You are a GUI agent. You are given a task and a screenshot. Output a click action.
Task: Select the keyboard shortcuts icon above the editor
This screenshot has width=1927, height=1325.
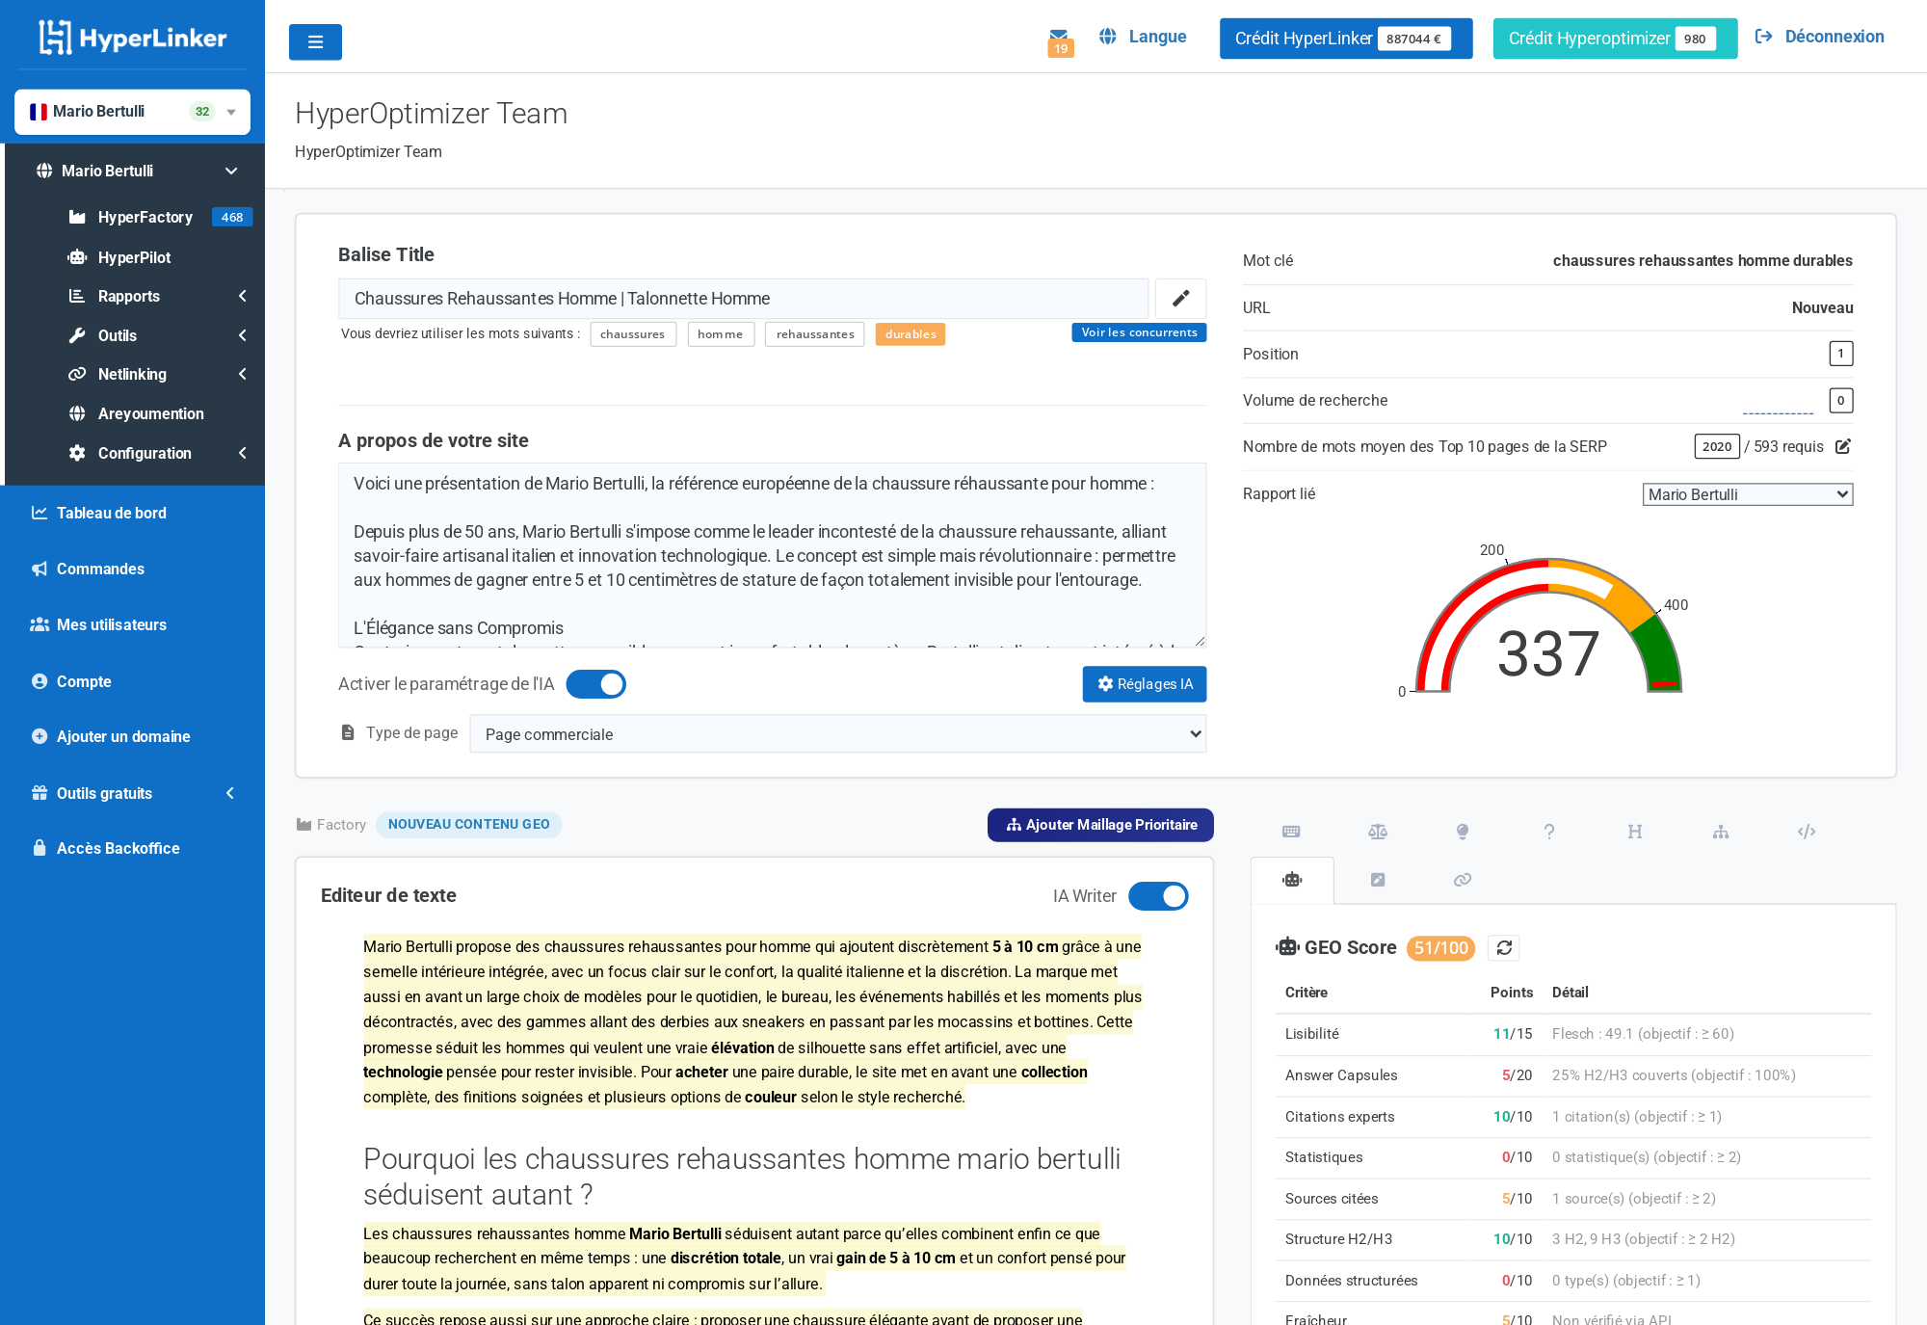pyautogui.click(x=1291, y=831)
